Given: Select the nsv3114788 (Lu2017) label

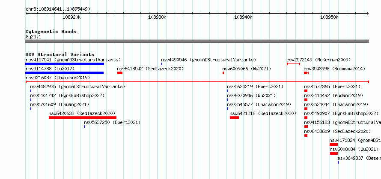Looking at the screenshot, I should (50, 69).
